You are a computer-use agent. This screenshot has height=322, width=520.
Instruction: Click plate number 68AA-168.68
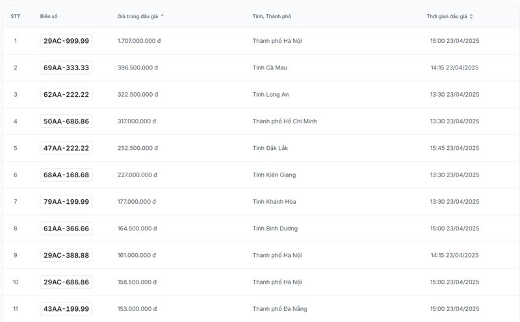(x=66, y=175)
